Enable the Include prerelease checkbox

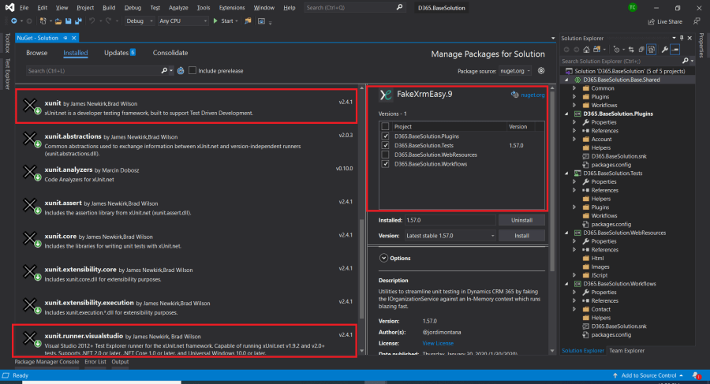pos(192,71)
